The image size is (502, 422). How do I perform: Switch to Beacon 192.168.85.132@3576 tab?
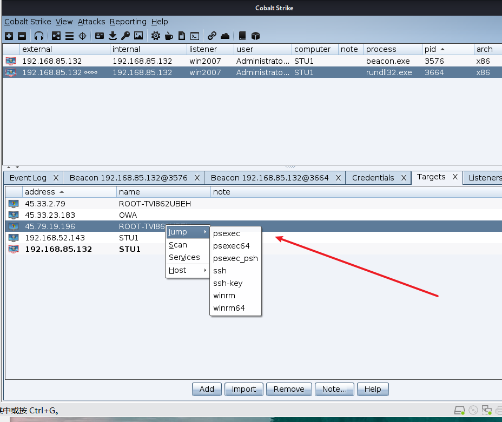(128, 178)
